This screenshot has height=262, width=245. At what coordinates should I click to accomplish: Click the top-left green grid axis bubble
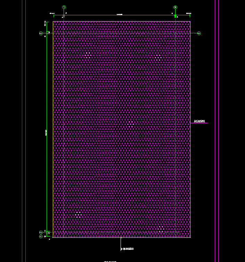[x=64, y=7]
